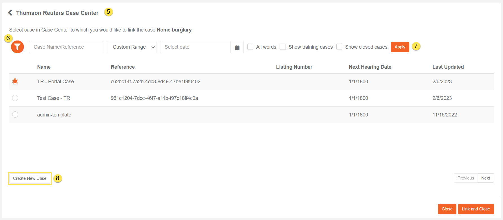Click the Create New Case button
The width and height of the screenshot is (503, 220).
30,178
